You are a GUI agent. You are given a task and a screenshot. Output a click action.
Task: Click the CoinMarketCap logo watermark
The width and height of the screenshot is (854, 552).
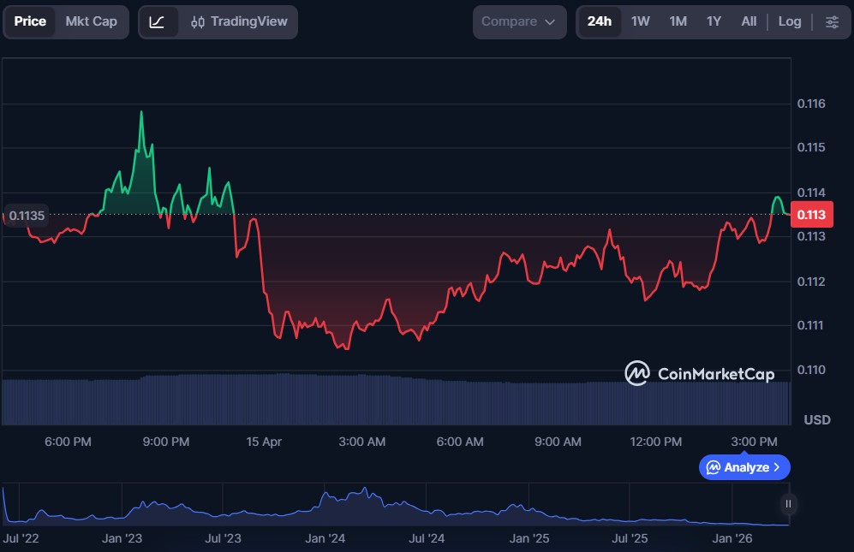(700, 373)
